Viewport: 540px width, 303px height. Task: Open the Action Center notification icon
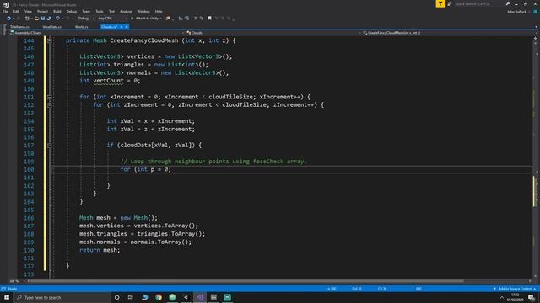[x=532, y=297]
